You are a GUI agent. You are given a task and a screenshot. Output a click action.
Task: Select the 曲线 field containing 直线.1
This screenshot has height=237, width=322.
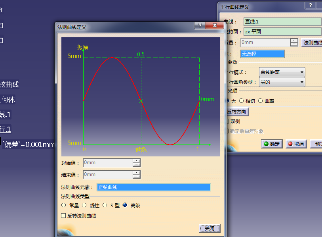282,21
